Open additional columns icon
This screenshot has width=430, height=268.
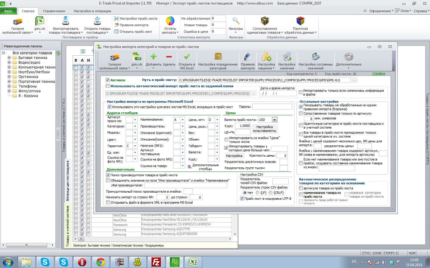pyautogui.click(x=190, y=167)
